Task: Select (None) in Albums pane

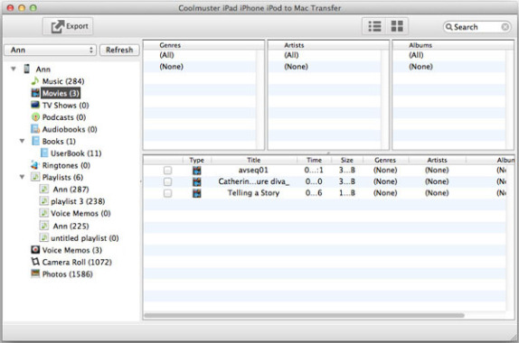Action: coord(420,67)
